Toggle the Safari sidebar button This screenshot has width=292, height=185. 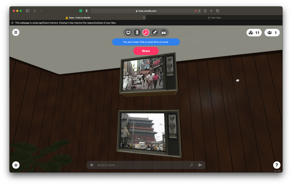click(28, 11)
